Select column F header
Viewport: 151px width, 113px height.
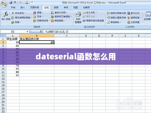[x=112, y=36]
